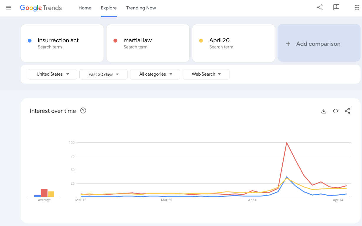The image size is (362, 226).
Task: Expand the All categories dropdown
Action: point(155,74)
